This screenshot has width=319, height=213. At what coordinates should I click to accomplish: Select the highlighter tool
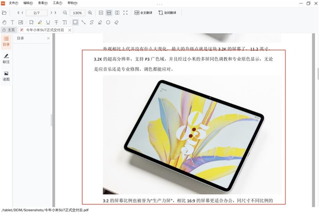click(x=40, y=22)
